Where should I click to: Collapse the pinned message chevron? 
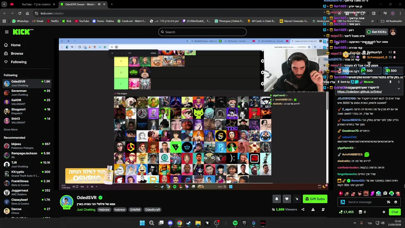point(399,89)
